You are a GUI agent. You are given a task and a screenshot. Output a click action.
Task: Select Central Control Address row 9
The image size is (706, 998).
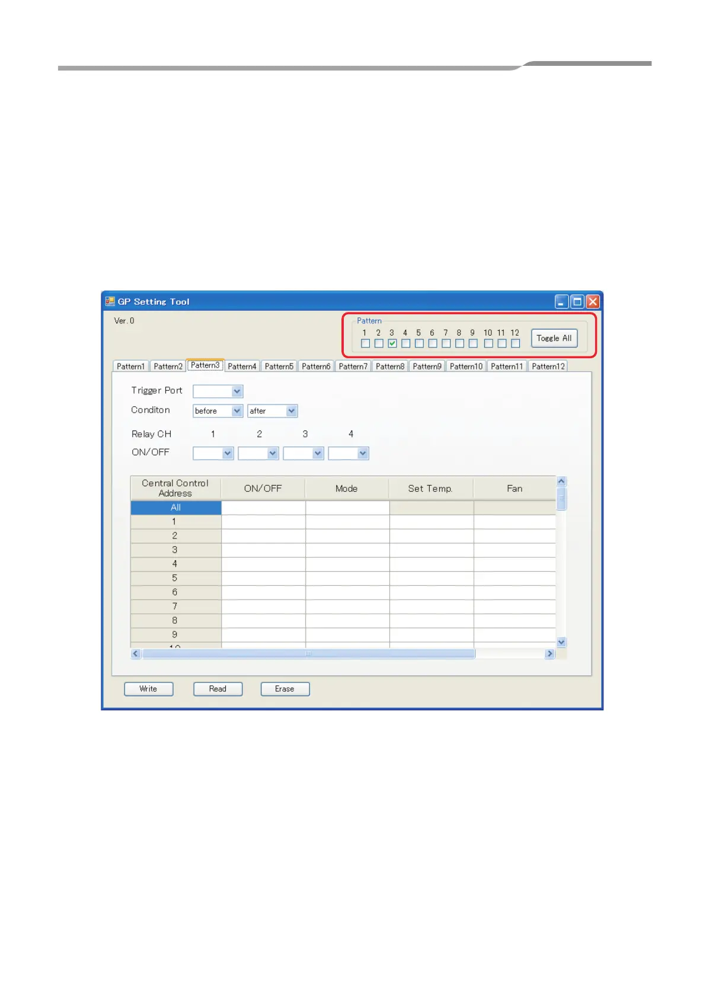pos(176,634)
